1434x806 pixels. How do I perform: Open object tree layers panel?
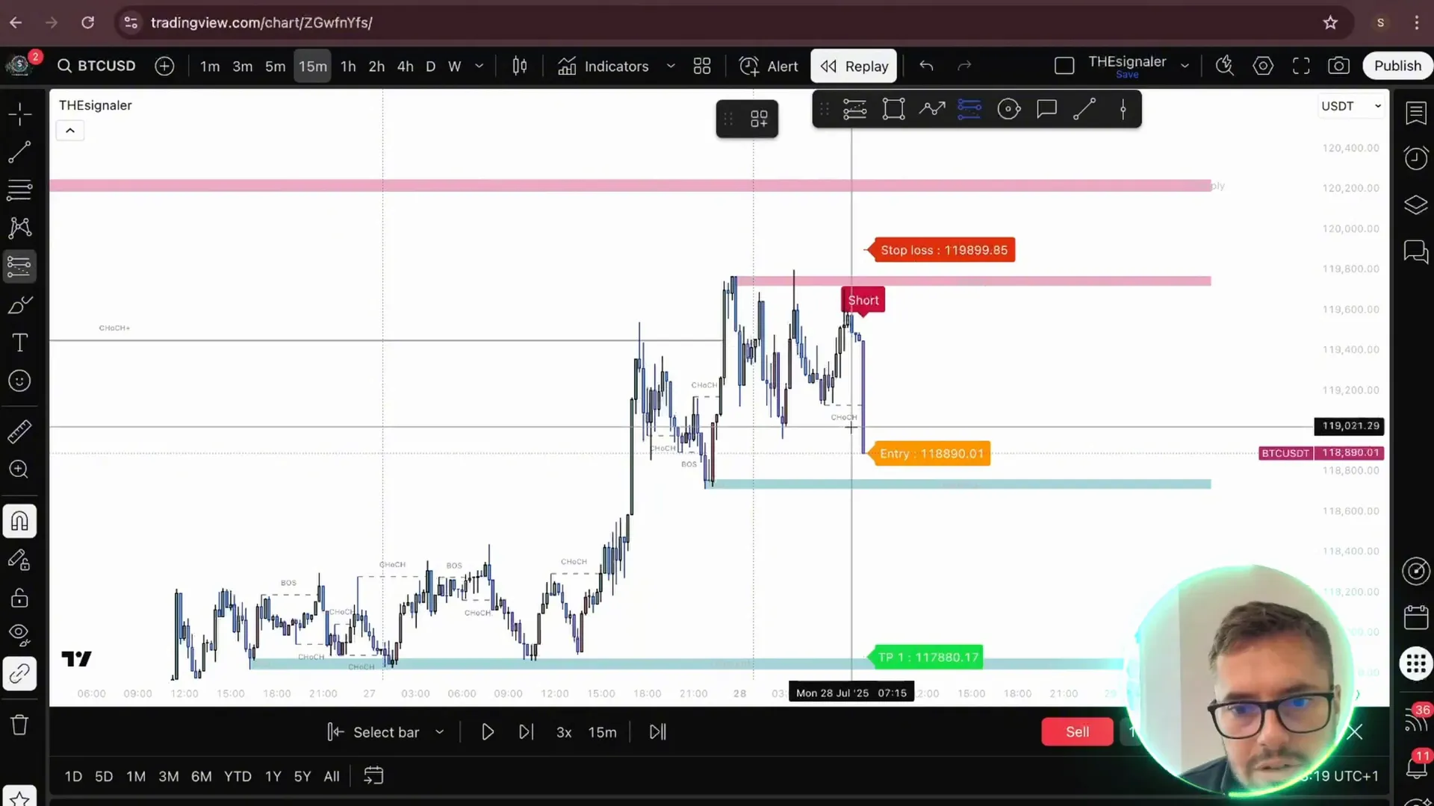point(1416,204)
